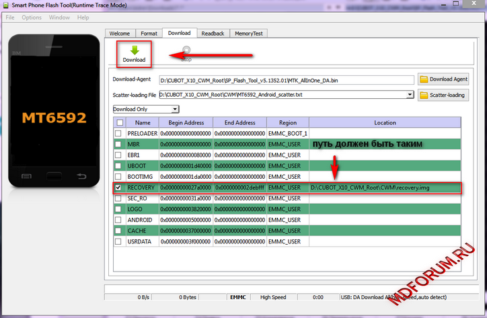Image resolution: width=487 pixels, height=318 pixels.
Task: Select the UBOOT begin address 0x0000000001d40000
Action: tap(186, 166)
